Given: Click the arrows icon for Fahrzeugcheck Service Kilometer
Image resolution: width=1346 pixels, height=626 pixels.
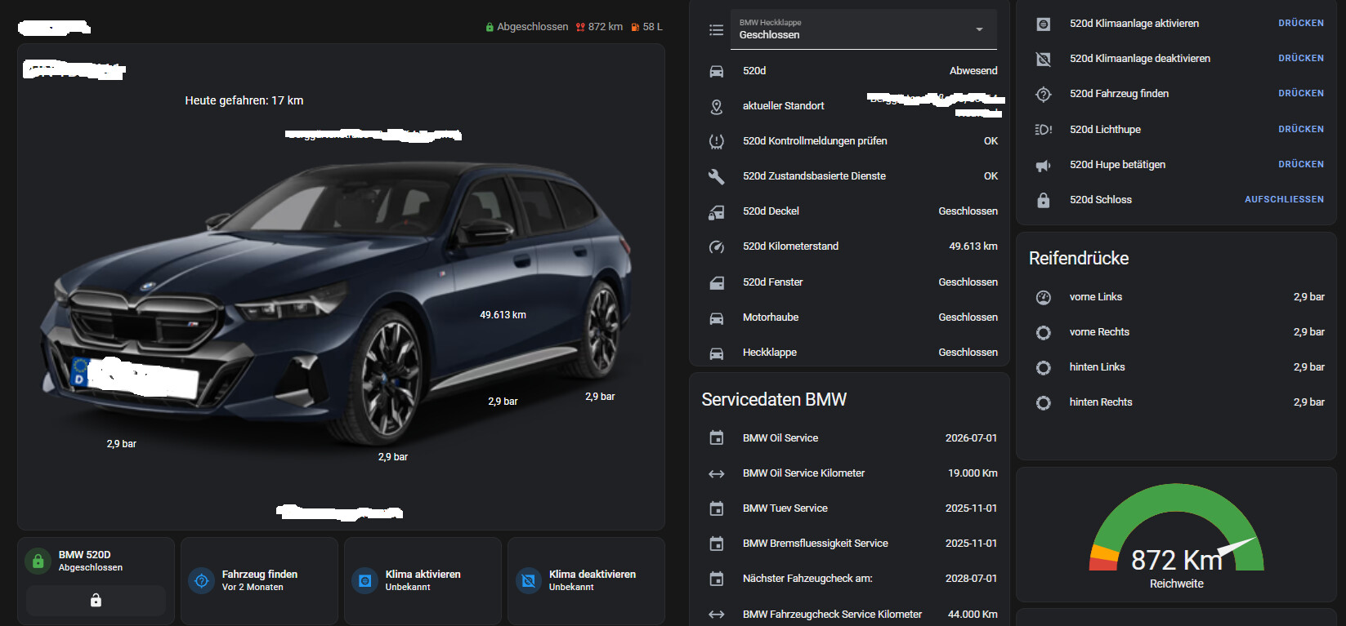Looking at the screenshot, I should point(716,615).
